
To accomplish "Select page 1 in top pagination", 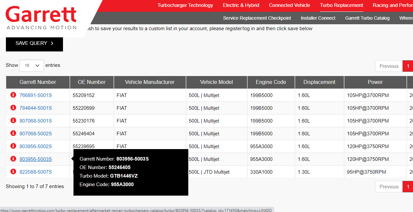I will 408,66.
